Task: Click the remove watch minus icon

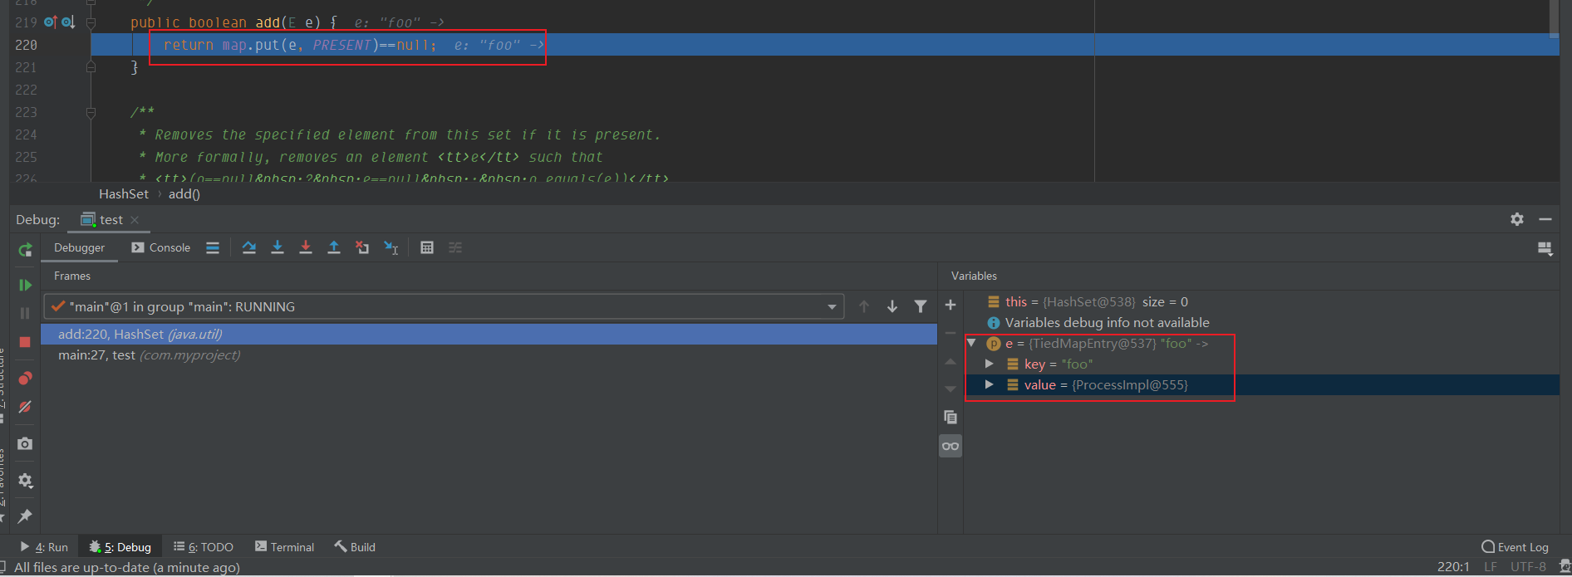Action: pyautogui.click(x=951, y=333)
